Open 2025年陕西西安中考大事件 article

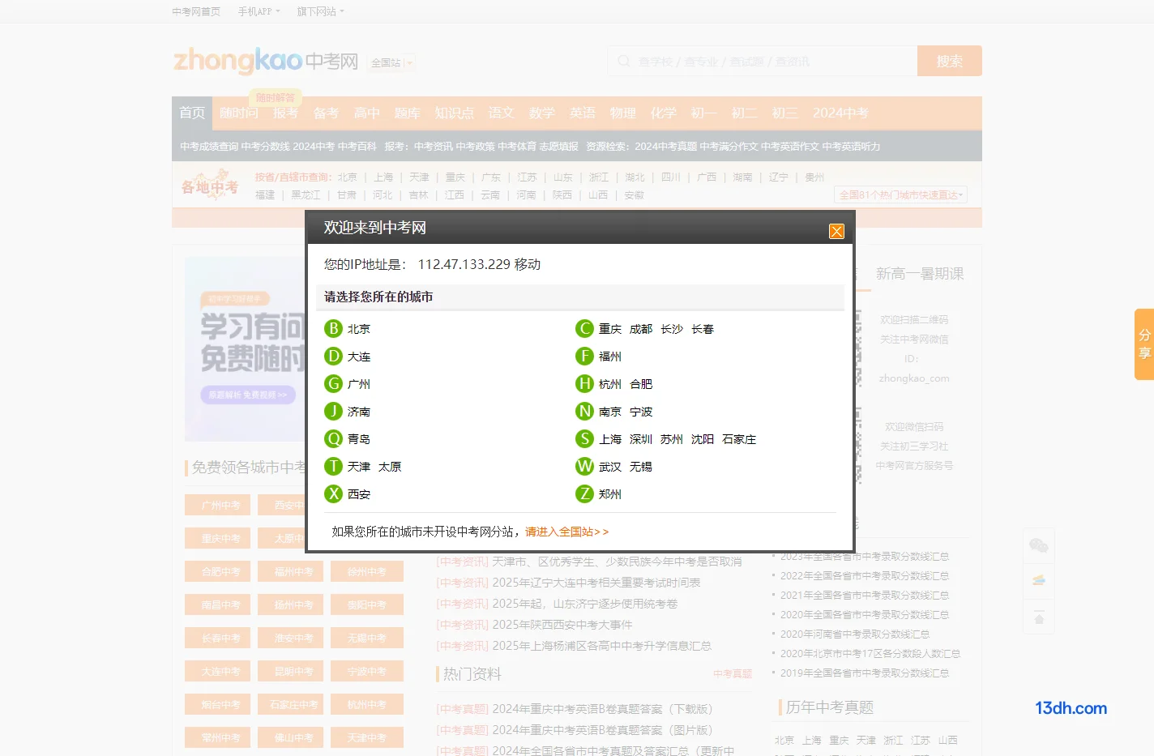click(562, 625)
